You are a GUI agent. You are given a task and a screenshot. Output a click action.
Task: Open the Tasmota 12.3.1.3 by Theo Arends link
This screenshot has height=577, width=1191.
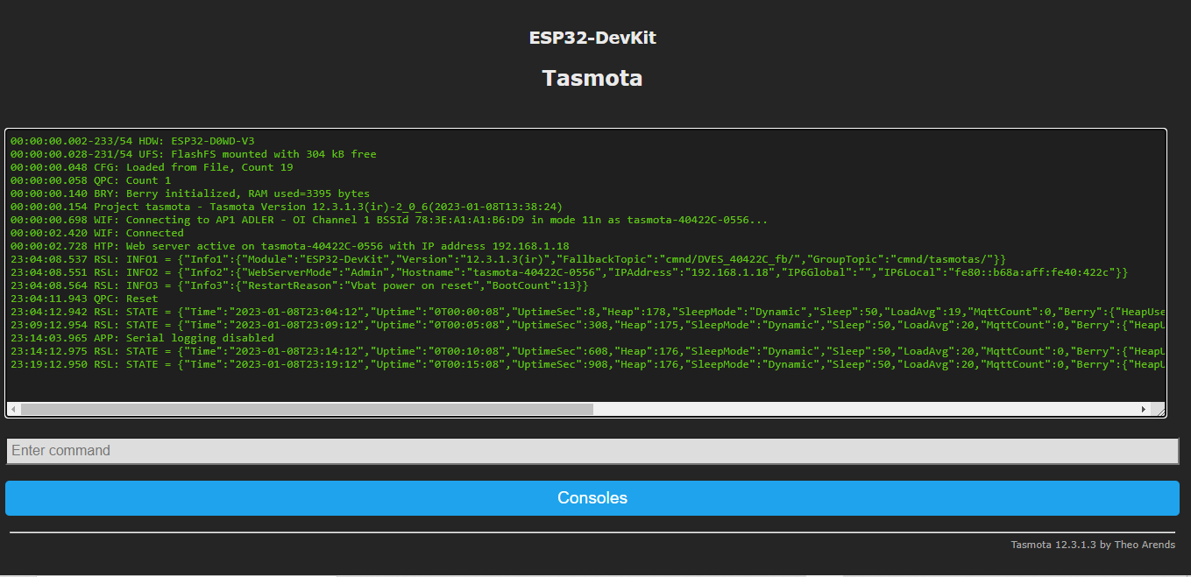pos(1093,545)
